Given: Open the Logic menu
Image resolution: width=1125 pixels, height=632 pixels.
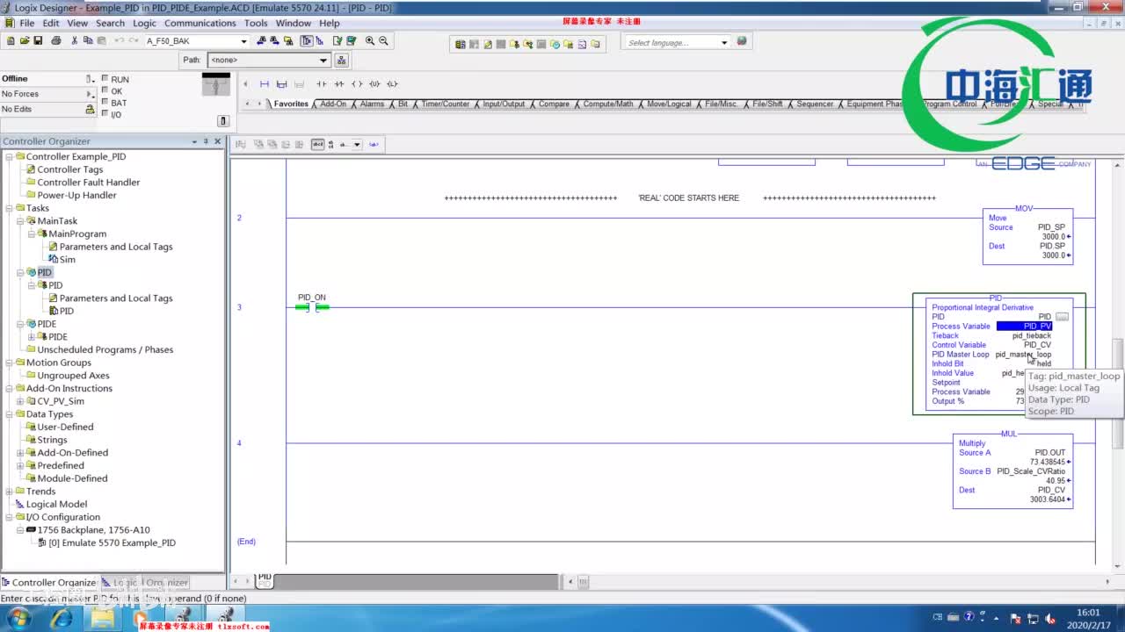Looking at the screenshot, I should pos(144,24).
